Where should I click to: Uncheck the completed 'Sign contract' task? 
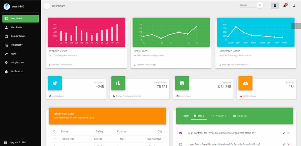pyautogui.click(x=180, y=133)
